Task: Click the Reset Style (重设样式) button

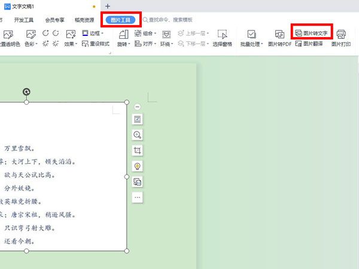Action: point(96,44)
